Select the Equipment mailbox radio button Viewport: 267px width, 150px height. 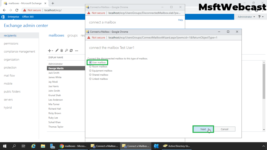tap(90, 71)
